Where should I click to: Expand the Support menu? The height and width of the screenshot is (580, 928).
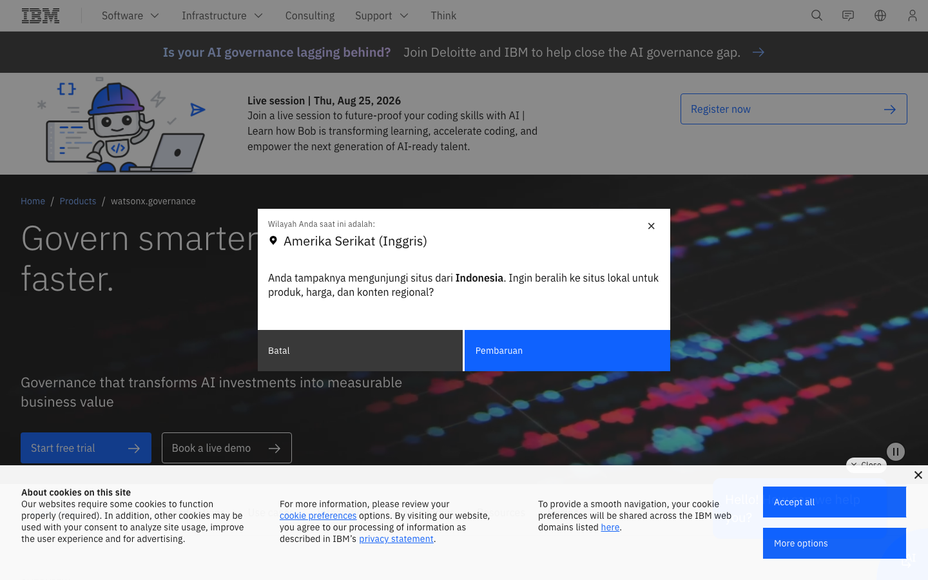click(382, 15)
